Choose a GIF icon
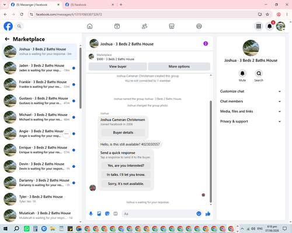Image resolution: width=292 pixels, height=233 pixels. tap(116, 214)
